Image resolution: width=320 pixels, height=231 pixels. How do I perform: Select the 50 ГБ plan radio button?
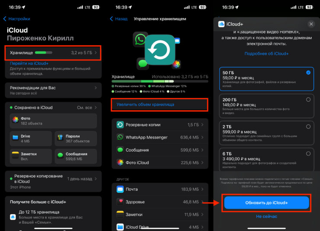(308, 73)
